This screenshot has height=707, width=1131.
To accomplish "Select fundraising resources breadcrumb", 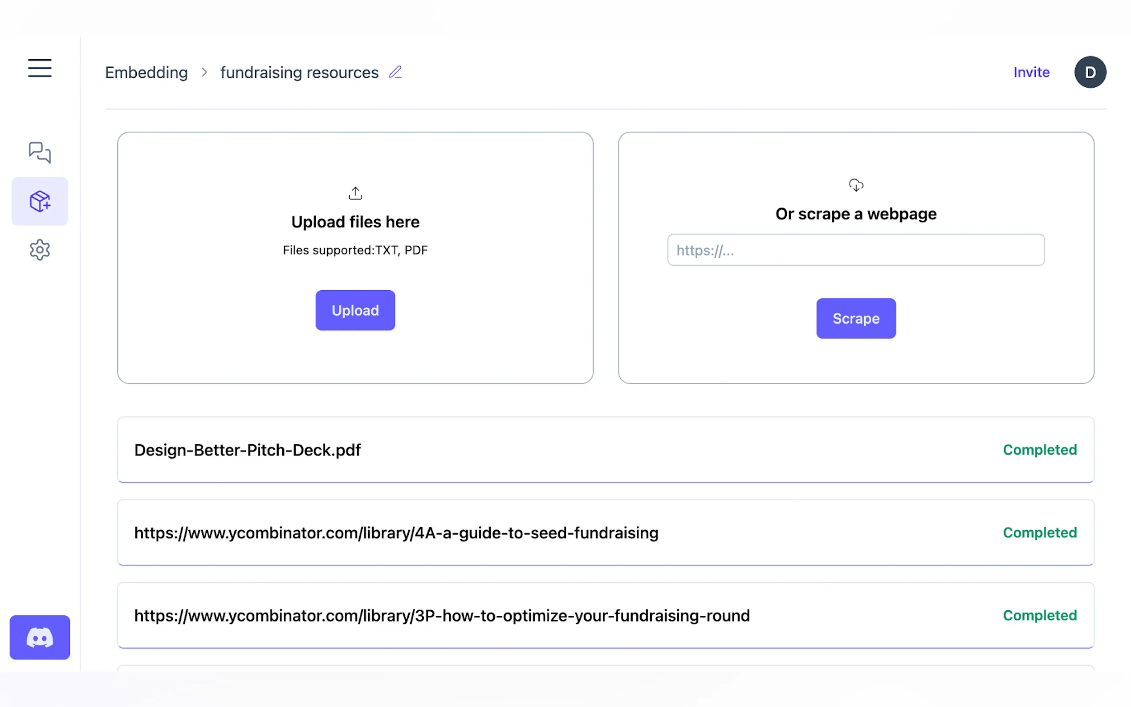I will point(299,73).
